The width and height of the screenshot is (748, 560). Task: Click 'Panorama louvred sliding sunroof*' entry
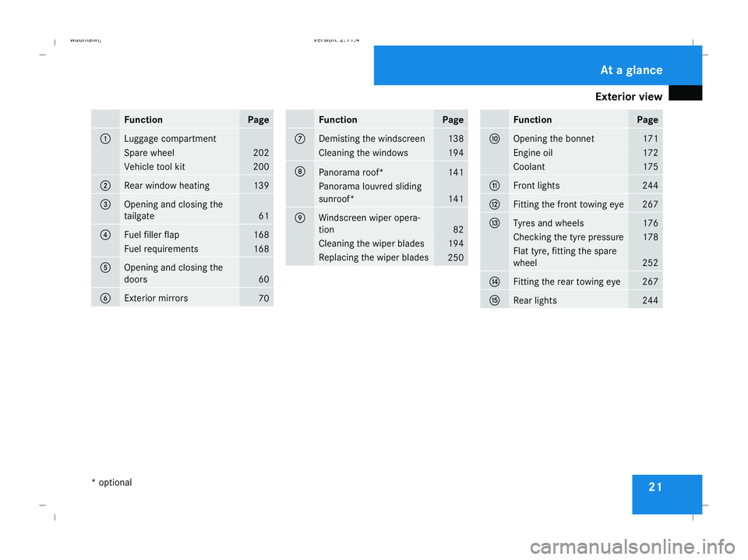[x=370, y=193]
